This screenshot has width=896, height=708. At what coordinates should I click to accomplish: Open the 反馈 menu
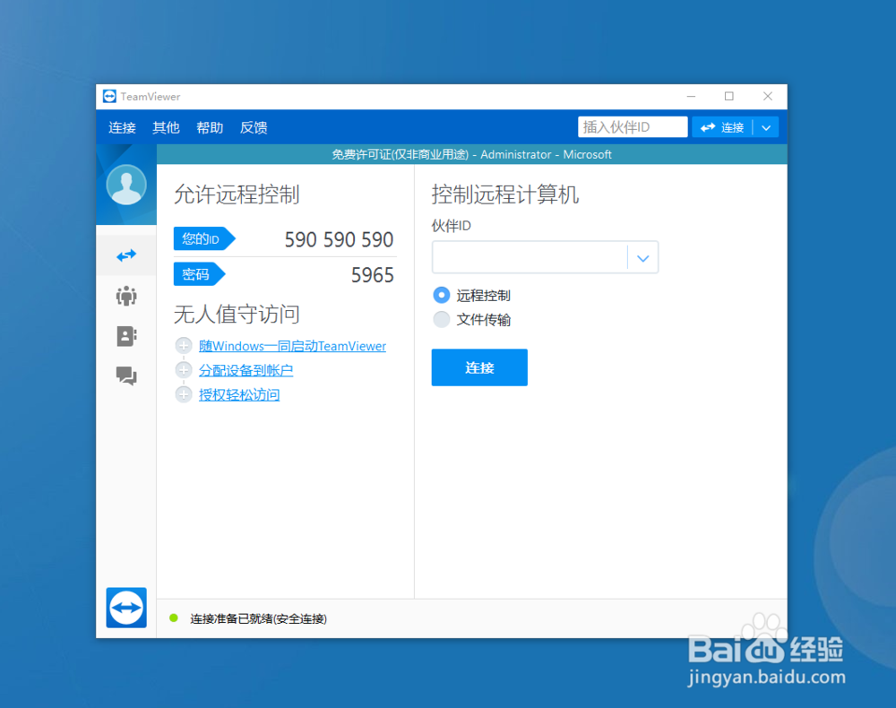(x=254, y=127)
